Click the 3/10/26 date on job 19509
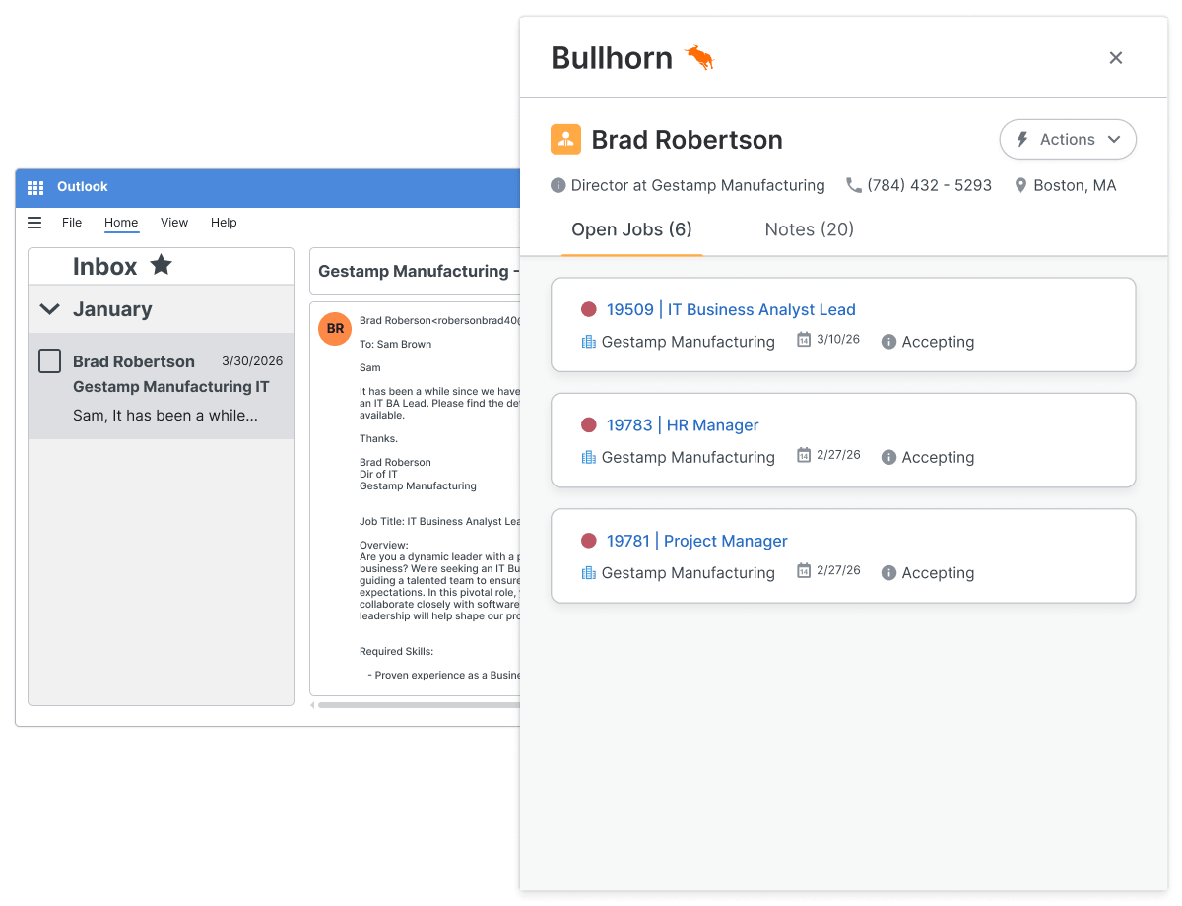Image resolution: width=1182 pixels, height=906 pixels. coord(838,340)
